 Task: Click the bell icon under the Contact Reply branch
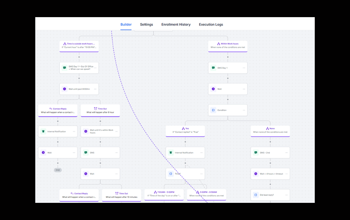pyautogui.click(x=43, y=131)
